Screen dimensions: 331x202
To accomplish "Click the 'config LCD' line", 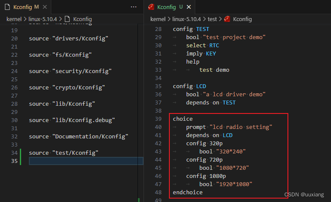I will (189, 86).
